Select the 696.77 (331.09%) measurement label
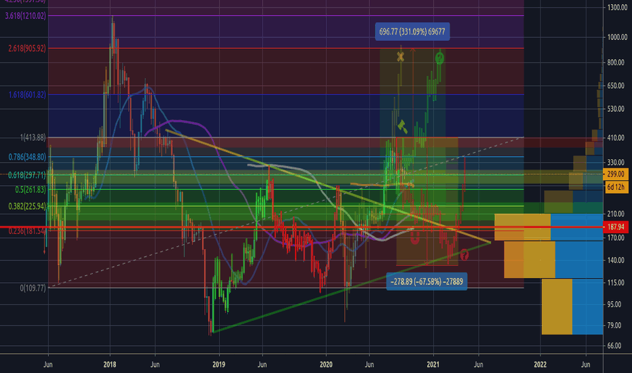 412,31
